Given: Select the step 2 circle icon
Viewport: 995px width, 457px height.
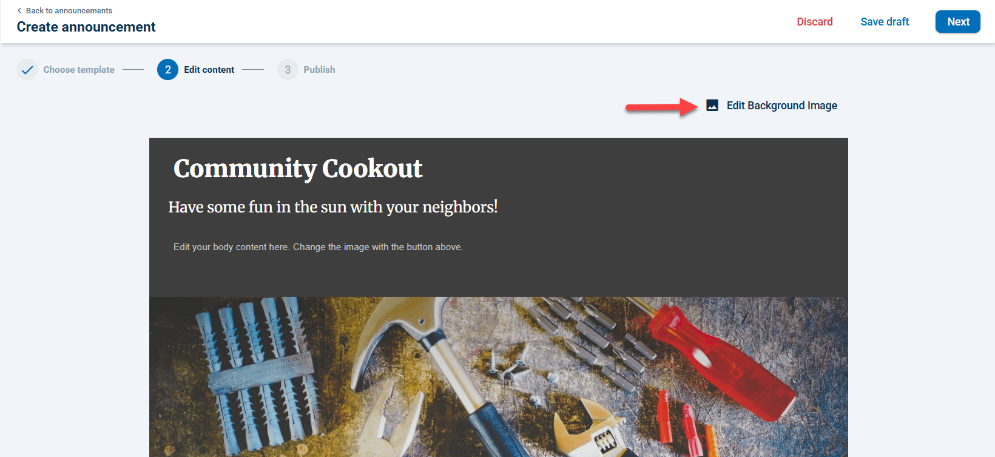Looking at the screenshot, I should [x=168, y=70].
